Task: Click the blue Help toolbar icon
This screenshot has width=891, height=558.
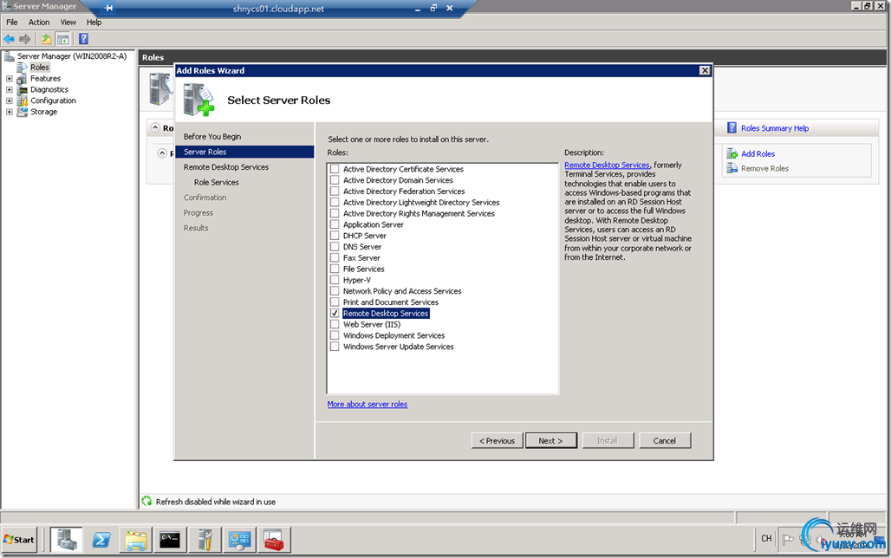Action: 83,39
